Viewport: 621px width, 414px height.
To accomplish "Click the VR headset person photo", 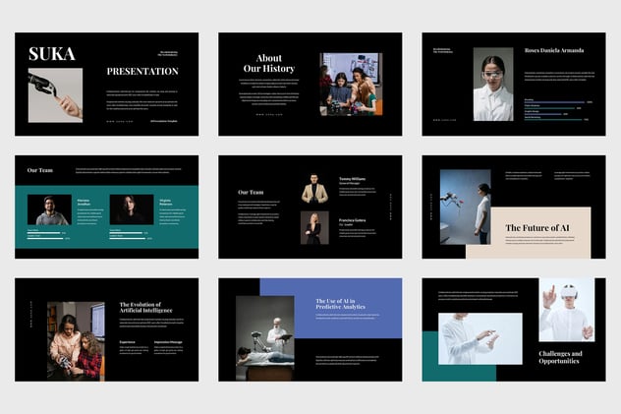I will pyautogui.click(x=566, y=309).
